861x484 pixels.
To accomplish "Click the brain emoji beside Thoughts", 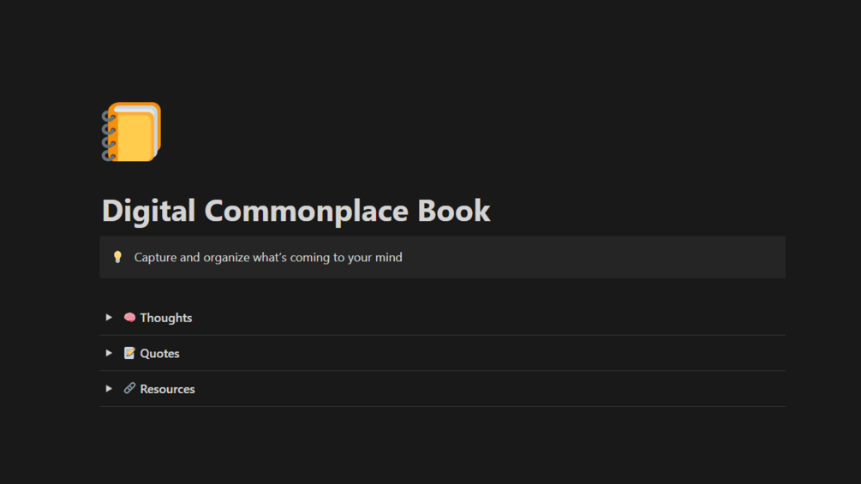I will pos(129,318).
